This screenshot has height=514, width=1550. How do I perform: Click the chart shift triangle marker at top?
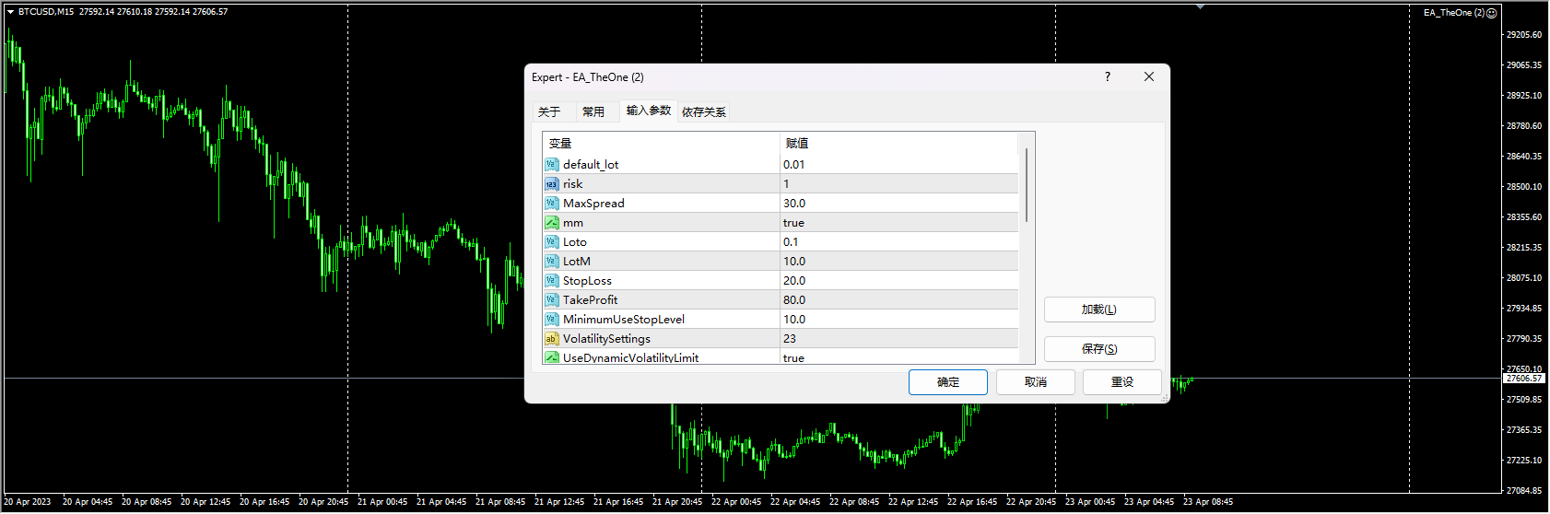tap(1200, 6)
